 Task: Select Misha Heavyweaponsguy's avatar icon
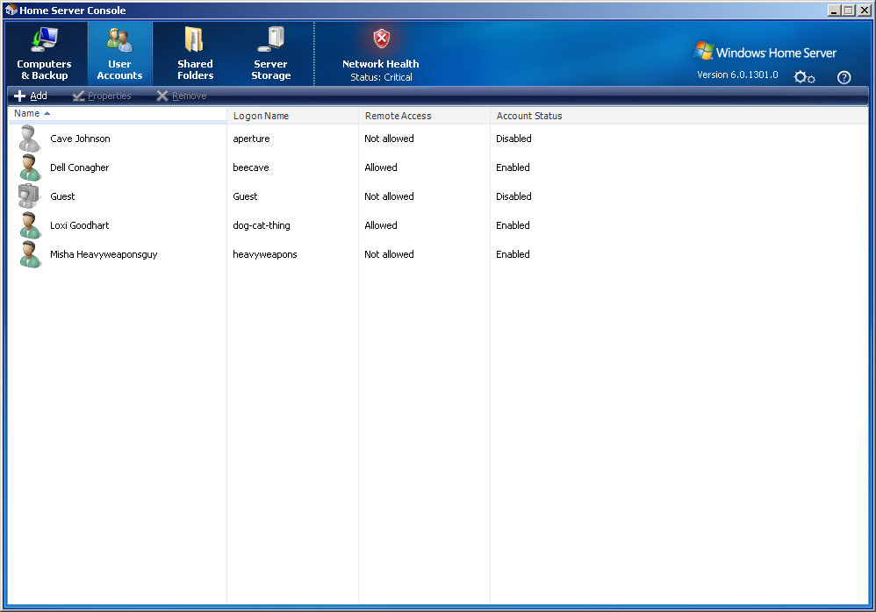(x=30, y=254)
